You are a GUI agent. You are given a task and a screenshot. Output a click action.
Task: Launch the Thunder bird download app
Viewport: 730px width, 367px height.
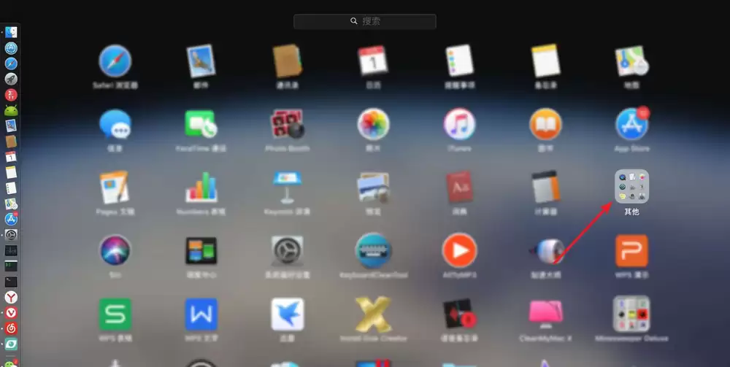coord(287,314)
